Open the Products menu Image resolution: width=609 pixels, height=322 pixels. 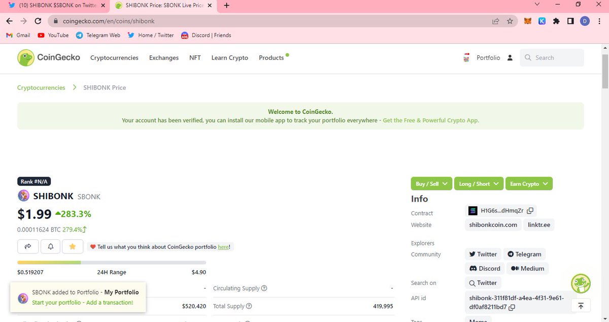[272, 58]
